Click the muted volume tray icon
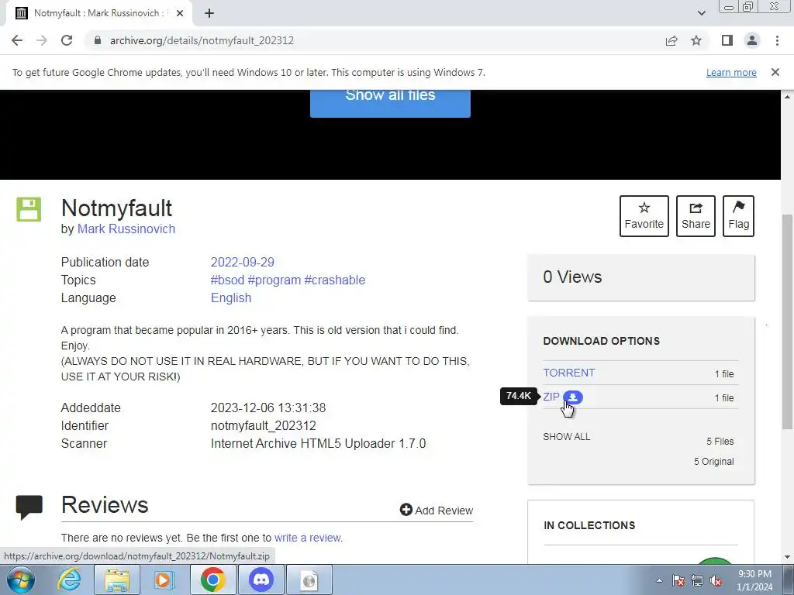The width and height of the screenshot is (794, 595). pos(716,580)
